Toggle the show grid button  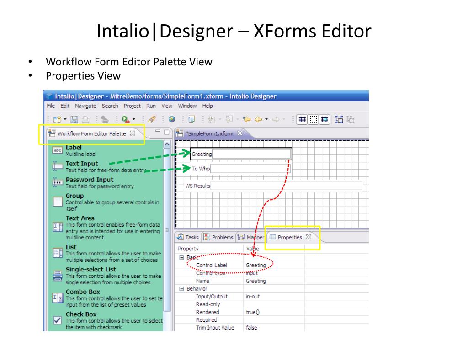tap(302, 120)
